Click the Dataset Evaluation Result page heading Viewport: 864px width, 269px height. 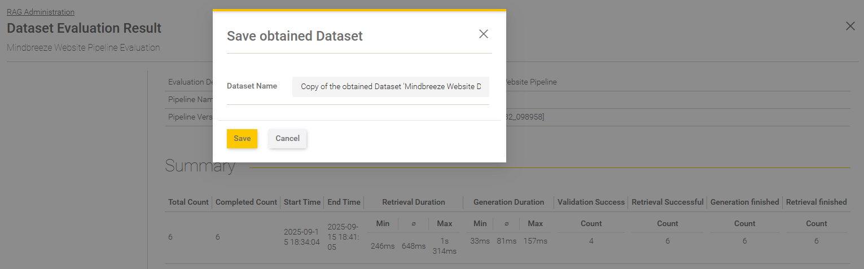tap(84, 28)
